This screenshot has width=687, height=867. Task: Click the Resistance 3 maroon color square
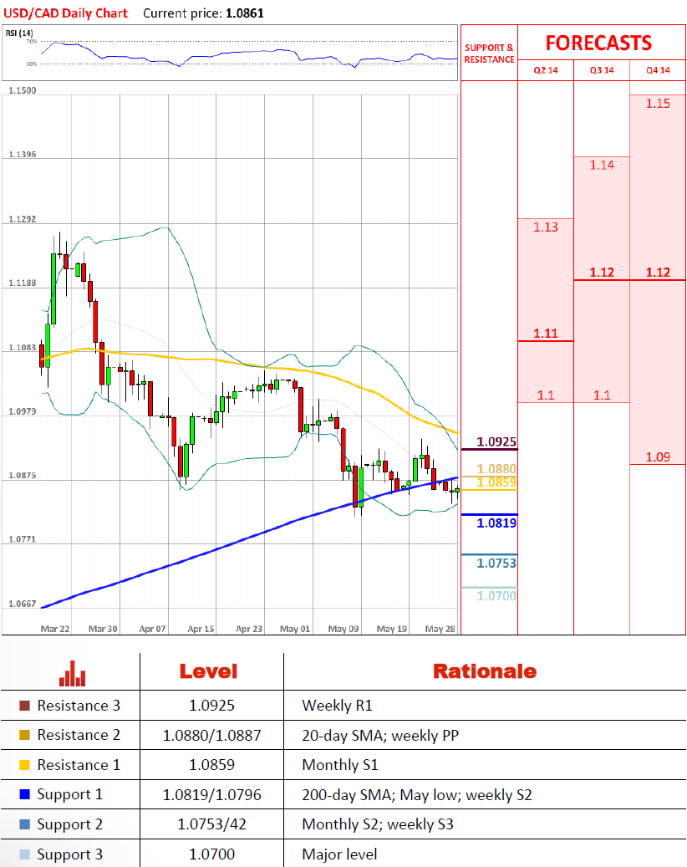(x=24, y=706)
